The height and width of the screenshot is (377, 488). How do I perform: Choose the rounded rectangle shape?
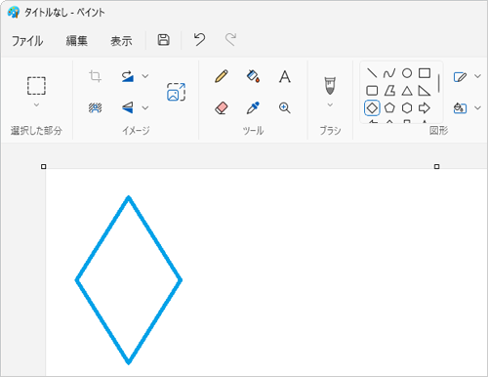tap(372, 91)
